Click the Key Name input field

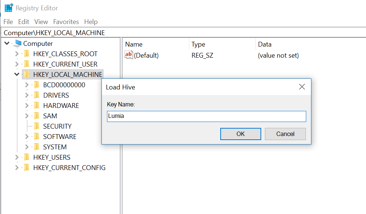(206, 116)
